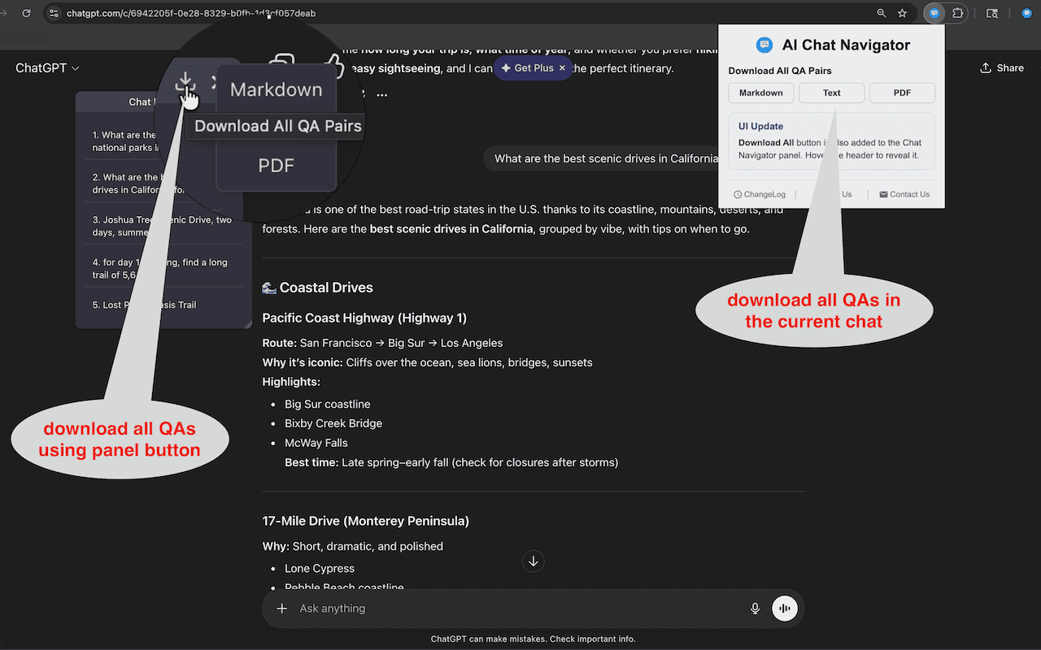Give thumbs up to the response
Image resolution: width=1041 pixels, height=650 pixels.
336,65
